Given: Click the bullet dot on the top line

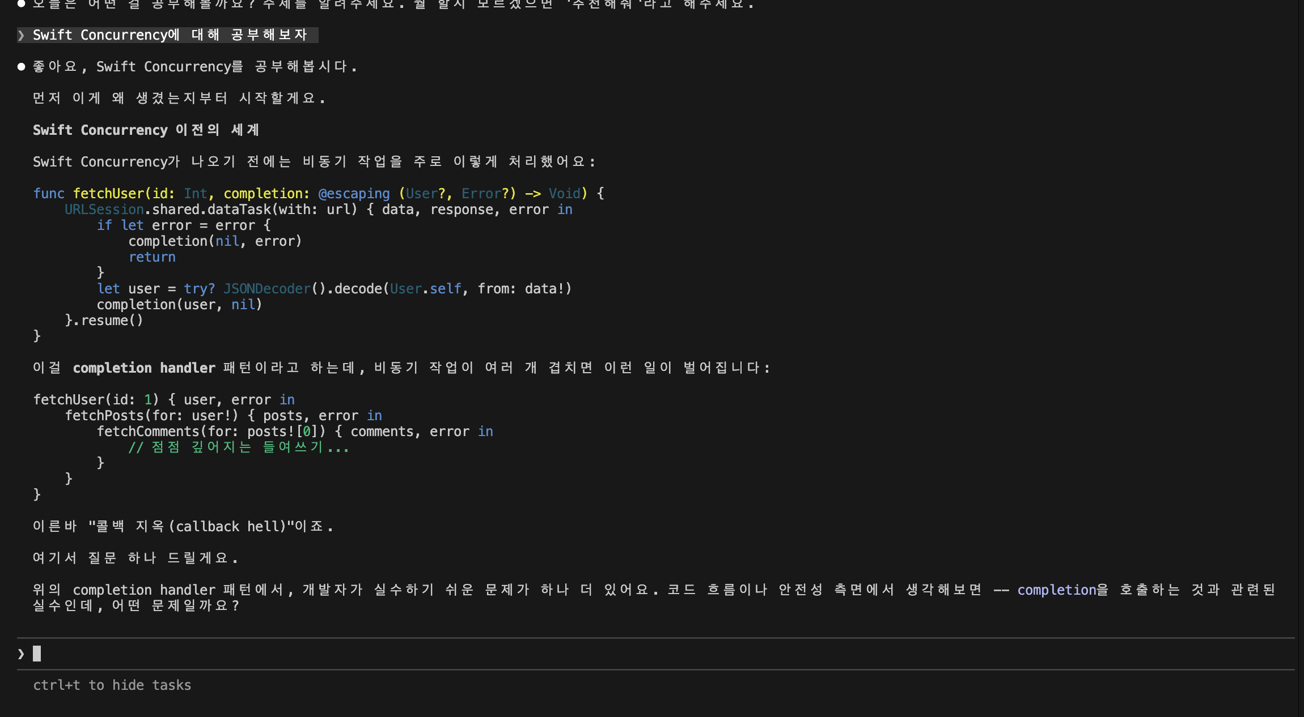Looking at the screenshot, I should click(x=22, y=4).
